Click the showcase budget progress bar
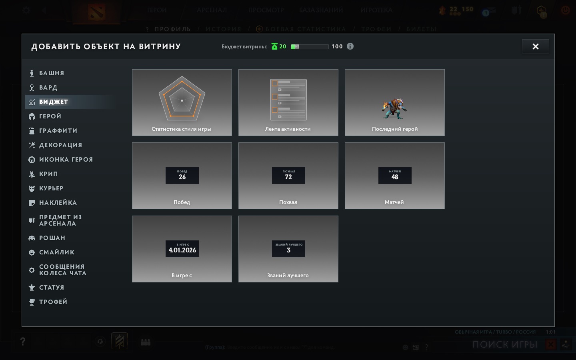576x360 pixels. tap(310, 47)
